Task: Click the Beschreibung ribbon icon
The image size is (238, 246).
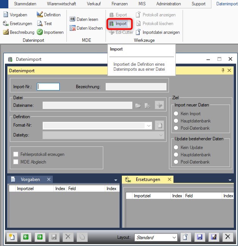Action: pos(6,32)
